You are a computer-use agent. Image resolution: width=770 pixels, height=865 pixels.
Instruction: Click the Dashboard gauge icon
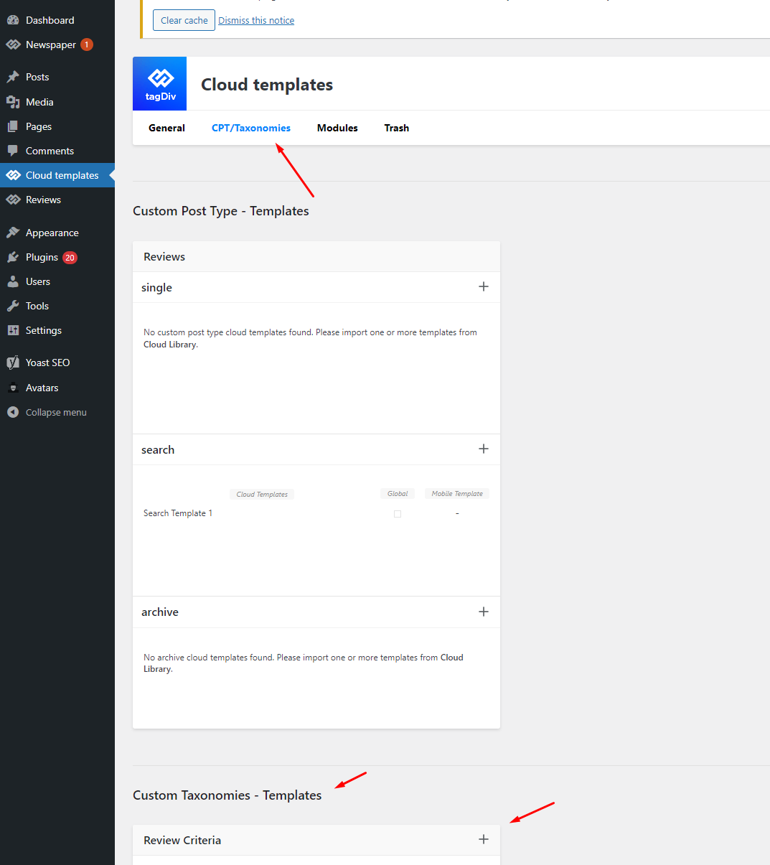click(x=13, y=20)
